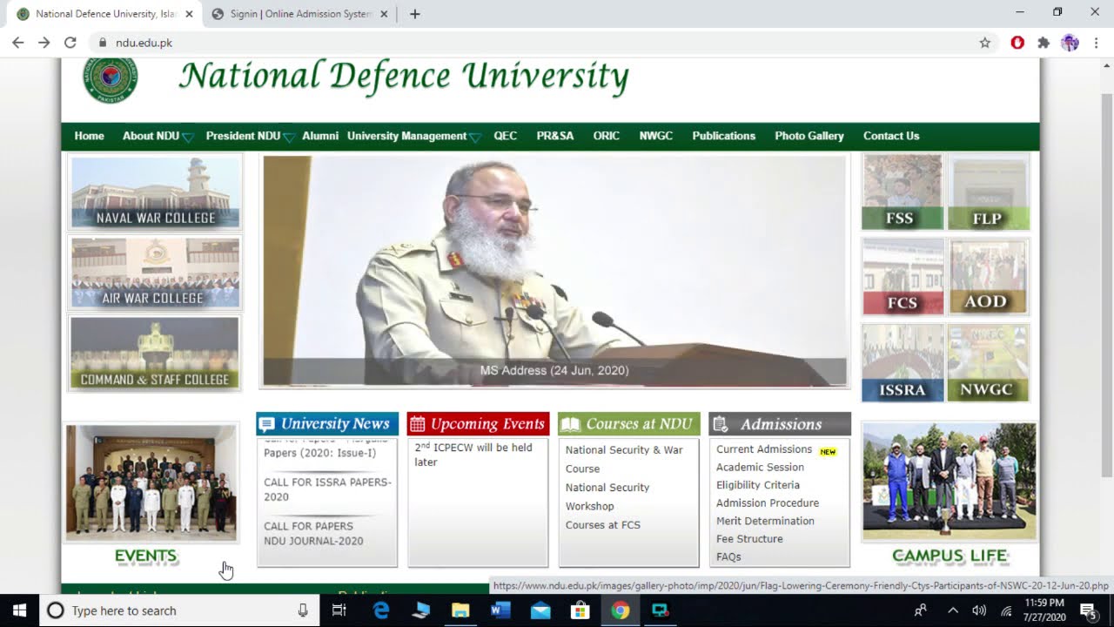Open the Chrome profile avatar
The height and width of the screenshot is (627, 1114).
[x=1070, y=43]
